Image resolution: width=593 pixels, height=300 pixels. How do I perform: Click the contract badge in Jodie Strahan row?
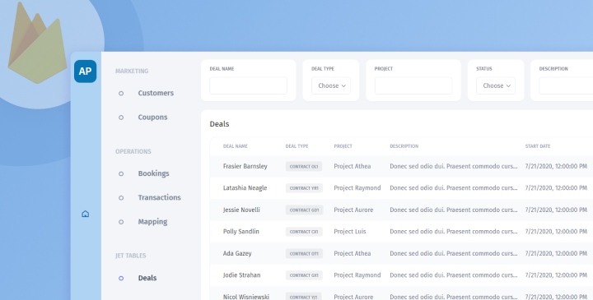click(304, 275)
